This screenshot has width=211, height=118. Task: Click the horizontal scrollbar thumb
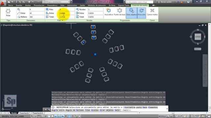click(x=173, y=113)
